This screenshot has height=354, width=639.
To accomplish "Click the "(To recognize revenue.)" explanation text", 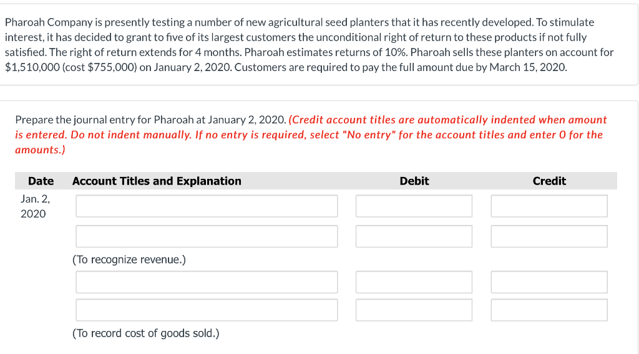I will coord(129,259).
